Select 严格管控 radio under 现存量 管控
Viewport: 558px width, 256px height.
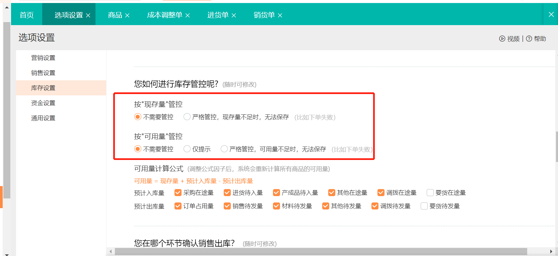coord(187,117)
